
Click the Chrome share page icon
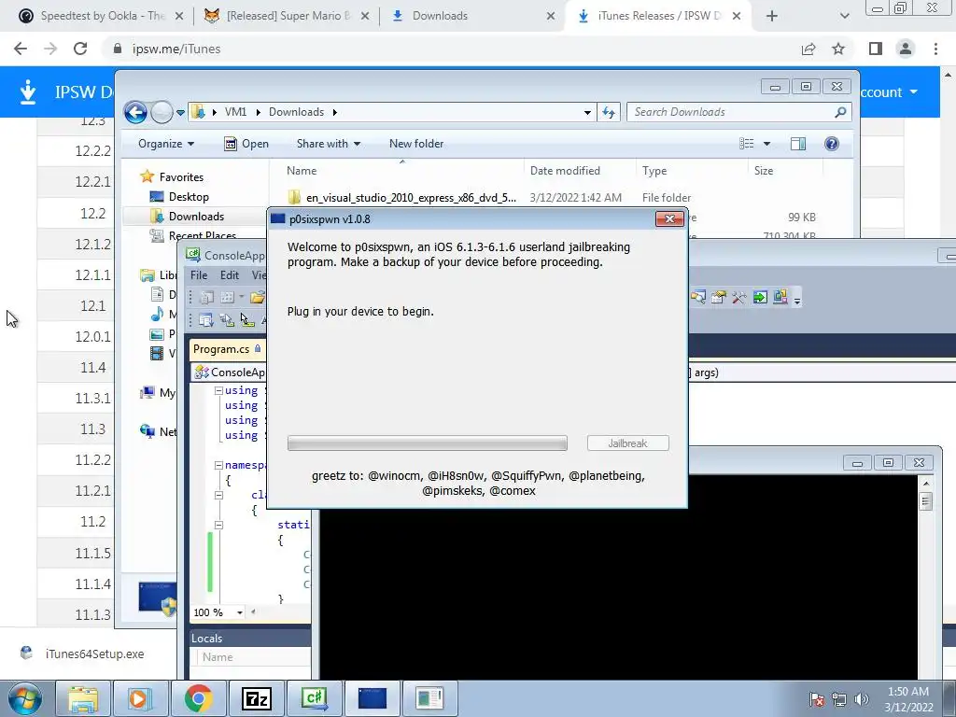point(808,49)
